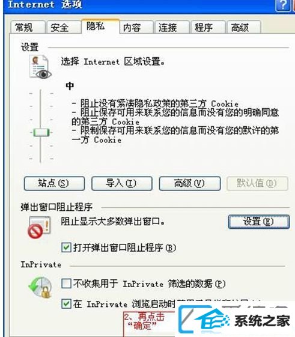
Task: Click the 站点(S) button
Action: pos(54,184)
